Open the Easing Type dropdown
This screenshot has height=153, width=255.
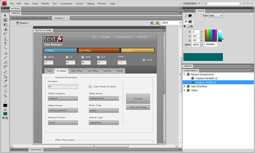[x=104, y=123]
